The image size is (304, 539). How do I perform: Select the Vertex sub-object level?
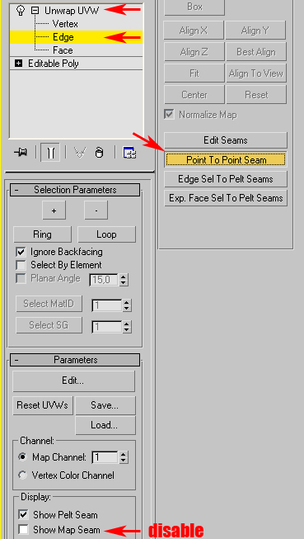tap(65, 24)
